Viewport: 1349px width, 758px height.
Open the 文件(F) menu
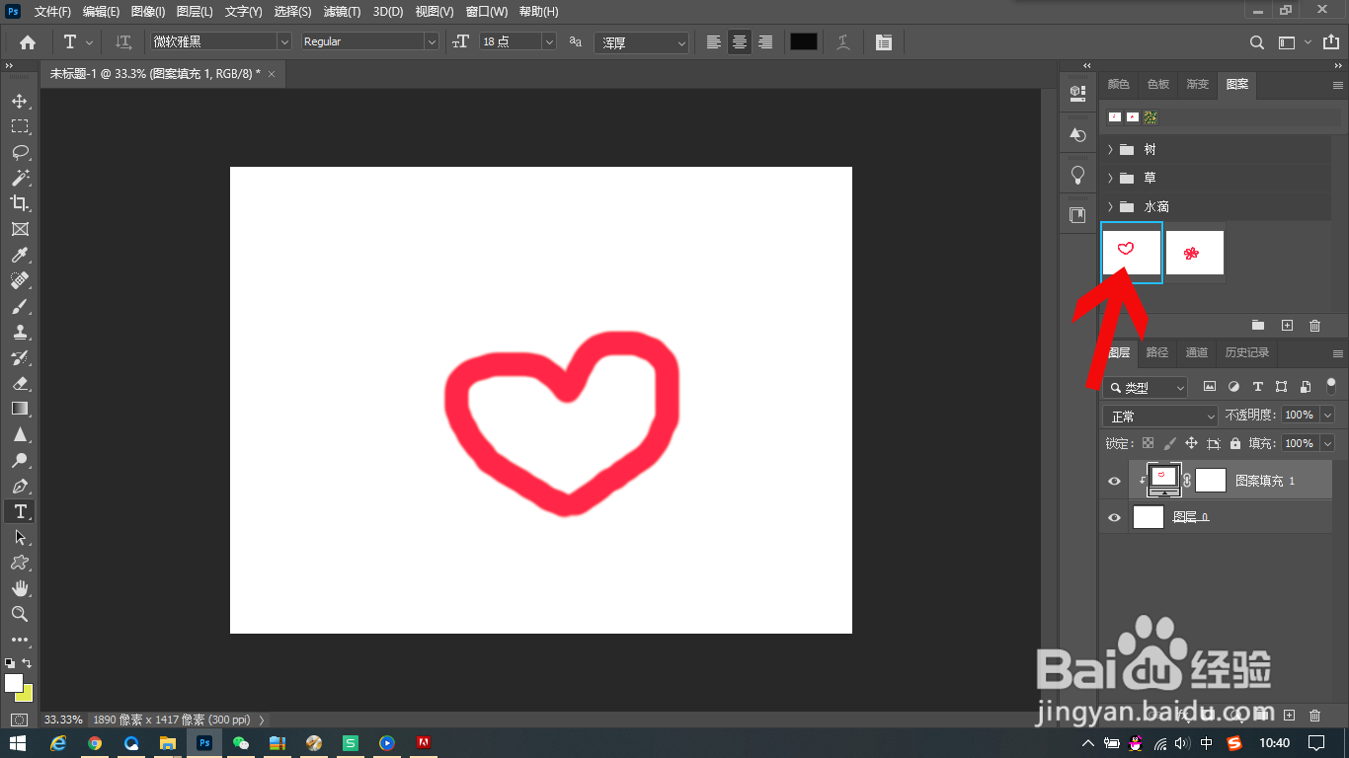pyautogui.click(x=52, y=12)
